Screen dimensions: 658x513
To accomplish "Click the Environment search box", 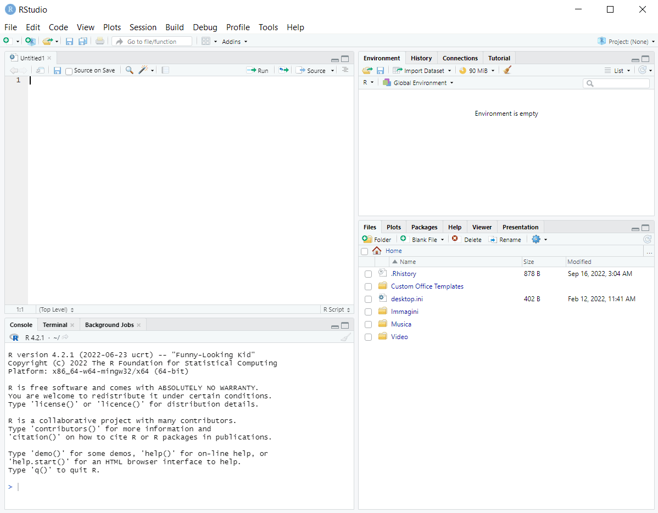I will point(616,83).
